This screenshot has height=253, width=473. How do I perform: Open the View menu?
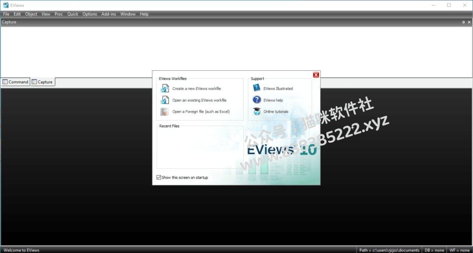click(x=46, y=14)
